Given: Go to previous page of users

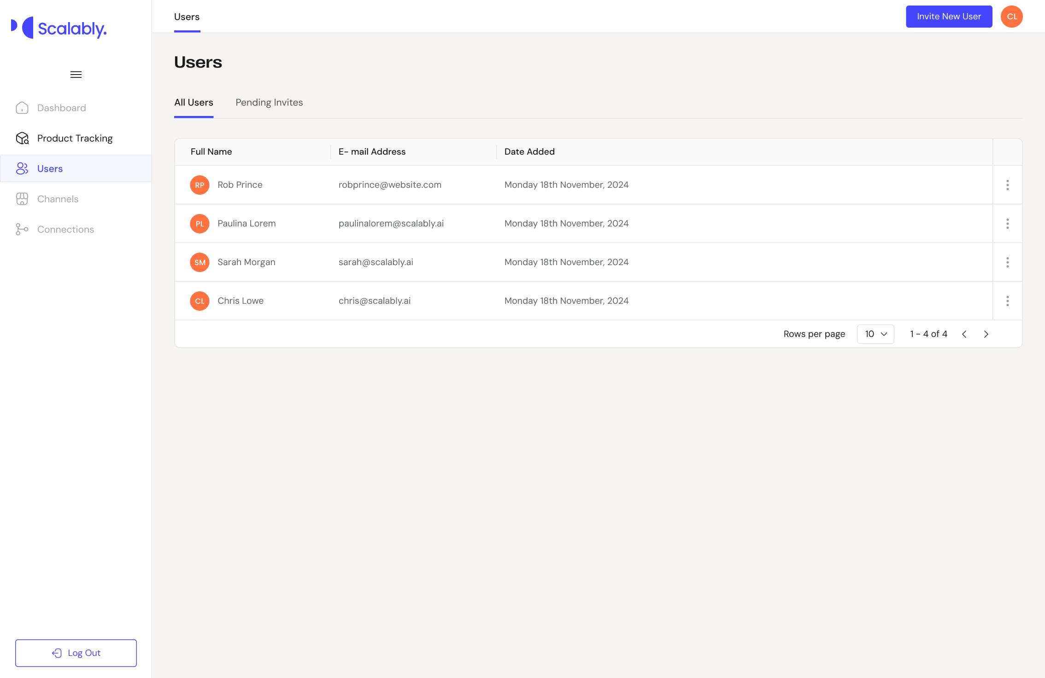Looking at the screenshot, I should tap(964, 334).
